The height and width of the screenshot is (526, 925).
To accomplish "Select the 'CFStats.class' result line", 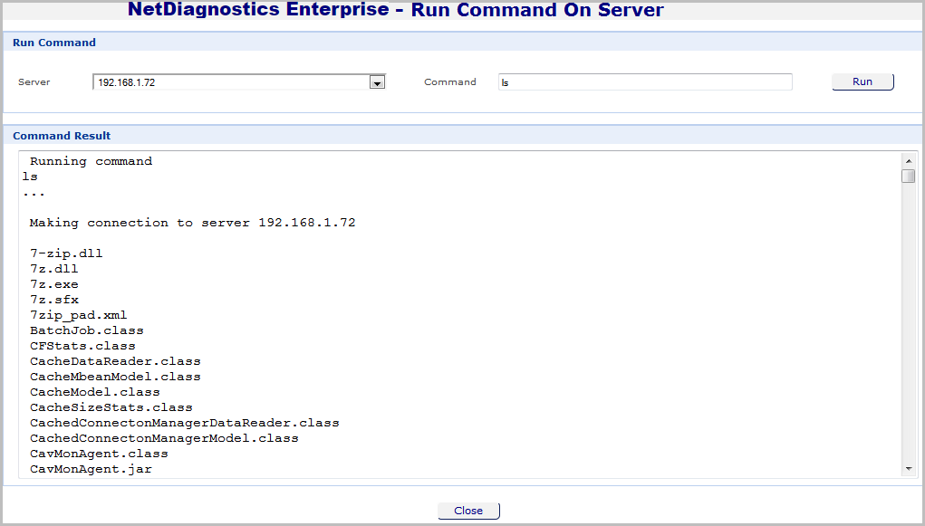I will coord(82,346).
